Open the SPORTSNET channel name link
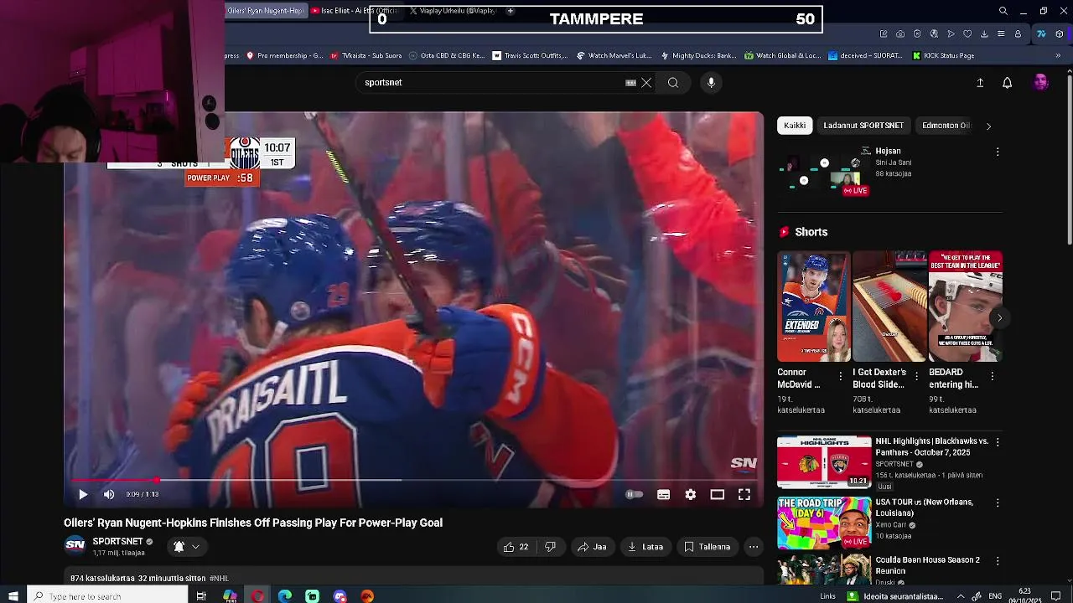 [118, 542]
